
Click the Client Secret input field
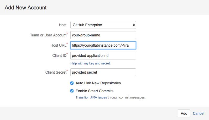click(x=103, y=72)
